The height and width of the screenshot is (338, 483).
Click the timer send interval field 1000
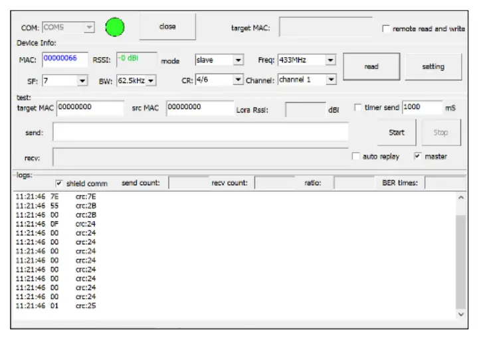[x=422, y=108]
